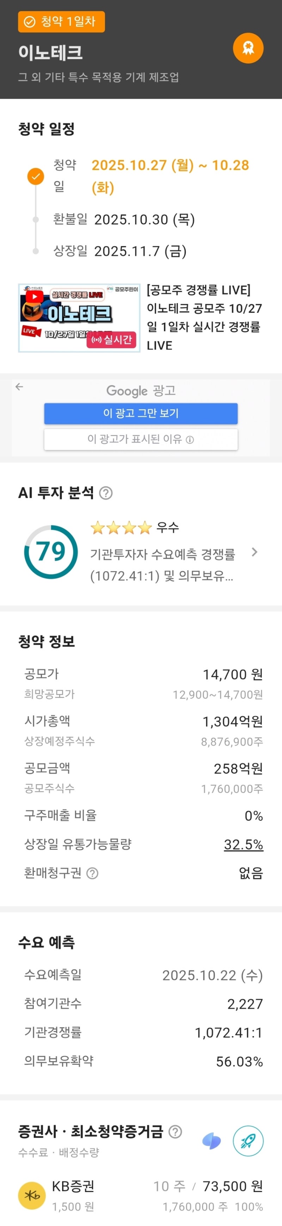Tap the 79 score progress circle
This screenshot has height=1226, width=282.
coord(51,552)
